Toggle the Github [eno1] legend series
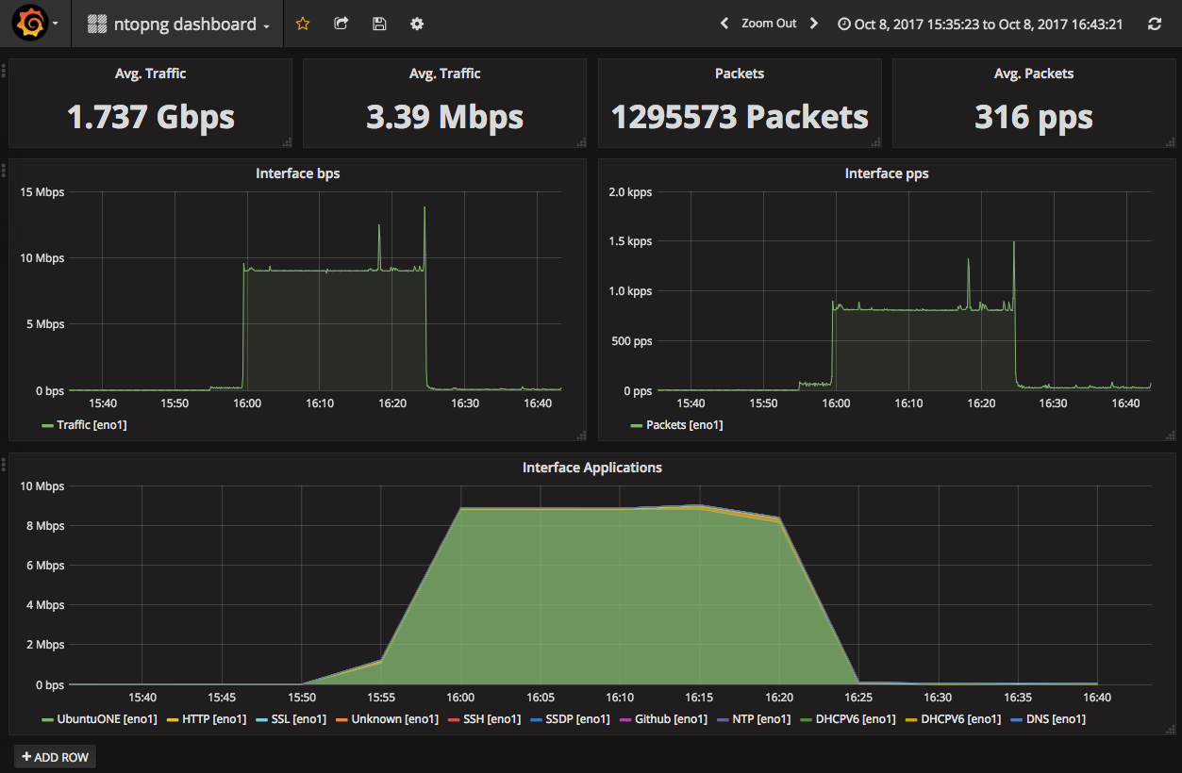 click(x=671, y=719)
